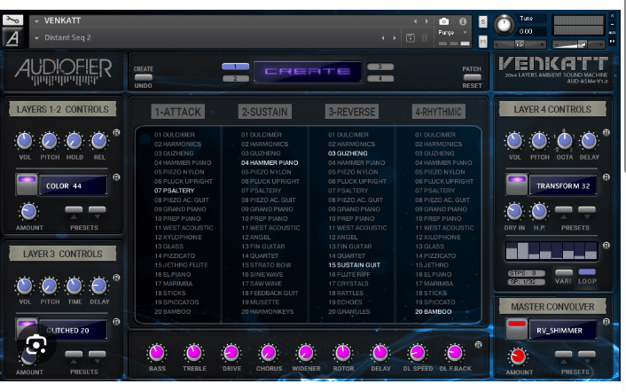Screen dimensions: 626x392
Task: Open the TRANSFORM 32 preset display
Action: point(563,185)
